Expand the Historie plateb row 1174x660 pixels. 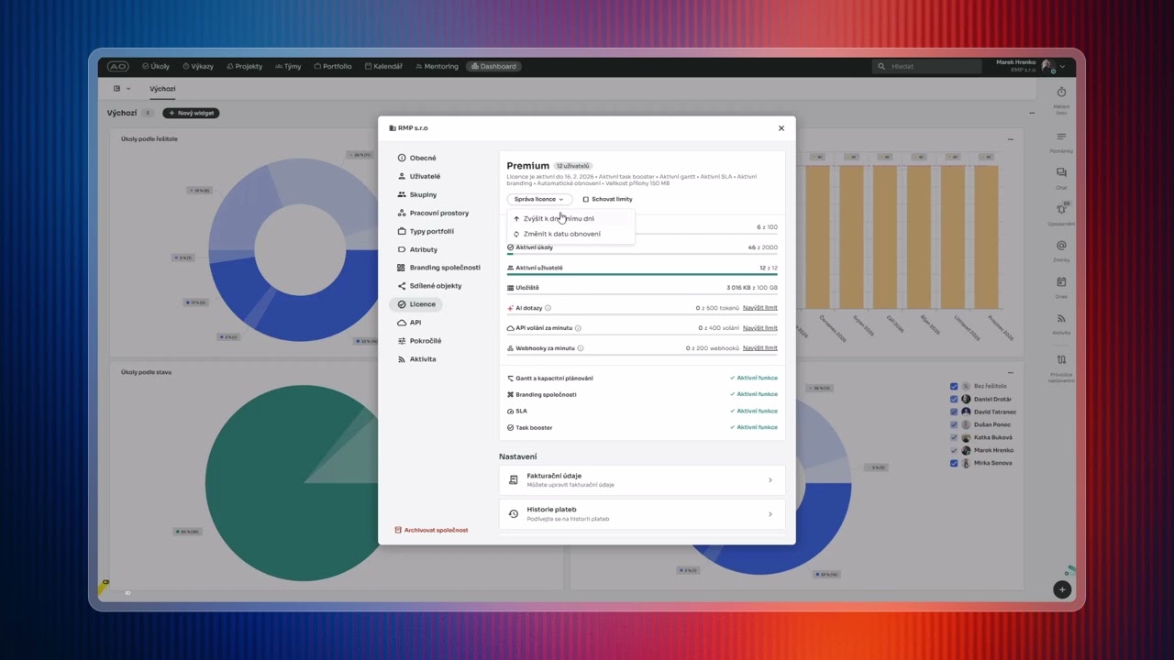[x=642, y=513]
